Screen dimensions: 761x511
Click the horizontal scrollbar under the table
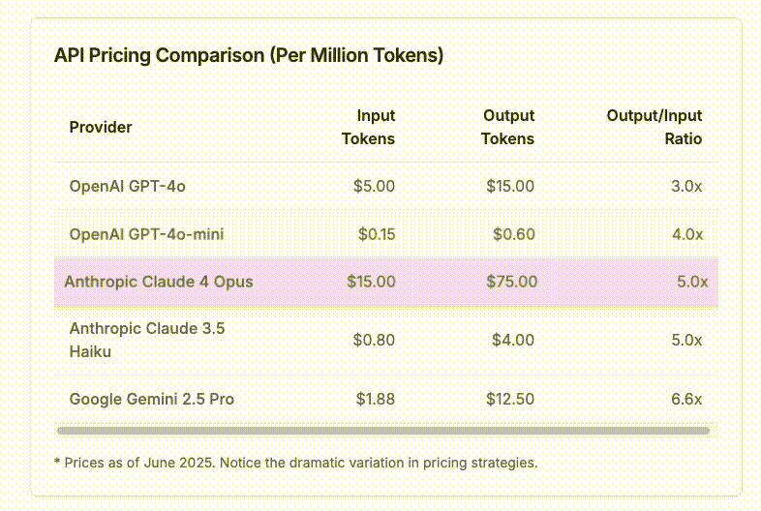(383, 431)
